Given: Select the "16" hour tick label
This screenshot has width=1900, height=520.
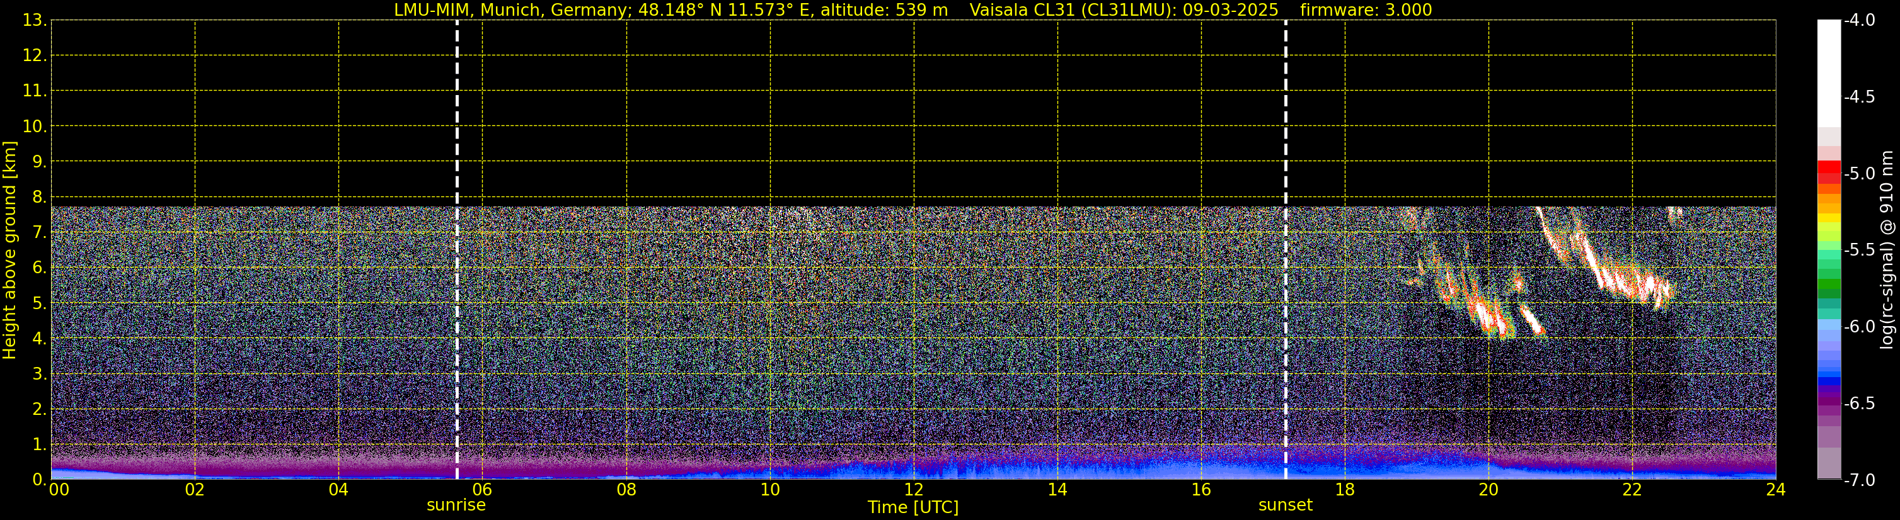Looking at the screenshot, I should [x=1202, y=490].
